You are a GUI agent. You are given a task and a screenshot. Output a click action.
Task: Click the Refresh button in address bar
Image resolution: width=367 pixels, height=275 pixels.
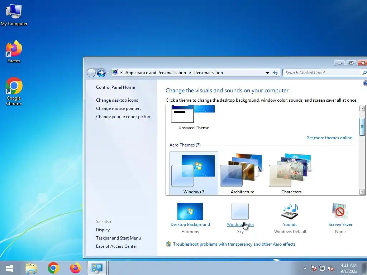pyautogui.click(x=276, y=73)
